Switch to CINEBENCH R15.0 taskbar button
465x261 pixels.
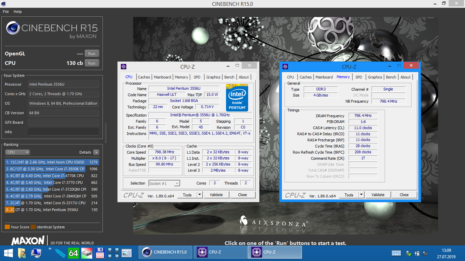pos(166,252)
